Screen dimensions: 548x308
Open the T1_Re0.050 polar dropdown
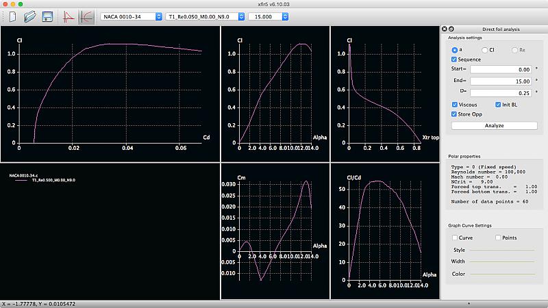point(205,16)
